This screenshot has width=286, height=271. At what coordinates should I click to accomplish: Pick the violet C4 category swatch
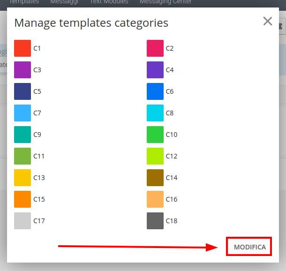pyautogui.click(x=155, y=70)
